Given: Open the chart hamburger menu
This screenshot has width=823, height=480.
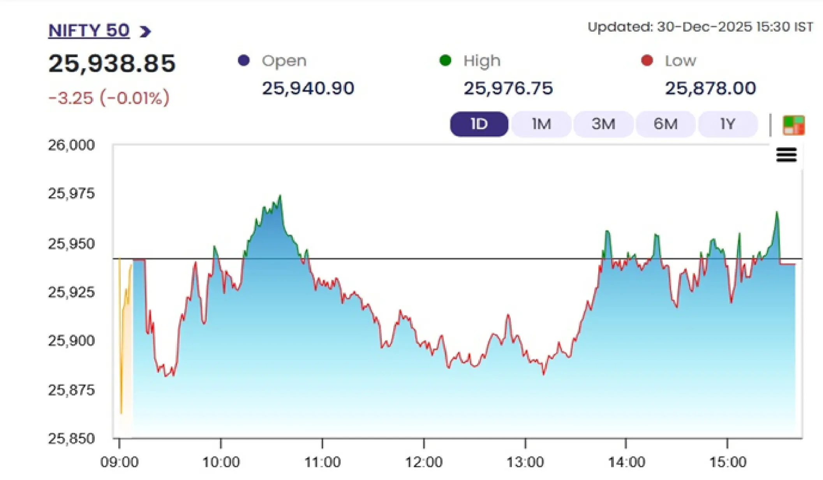Looking at the screenshot, I should [786, 155].
